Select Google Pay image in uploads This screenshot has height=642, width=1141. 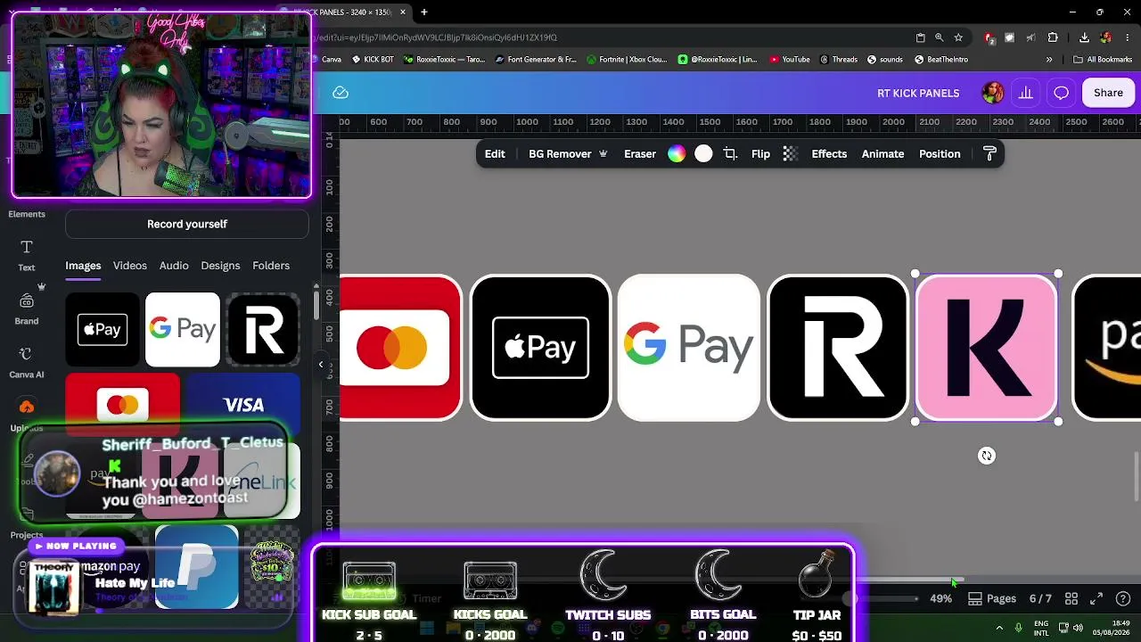coord(183,330)
